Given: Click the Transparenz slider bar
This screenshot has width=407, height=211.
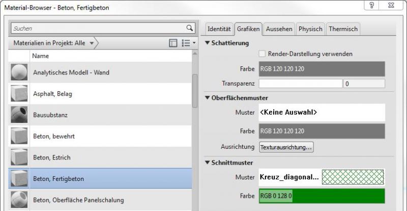Looking at the screenshot, I should [300, 83].
